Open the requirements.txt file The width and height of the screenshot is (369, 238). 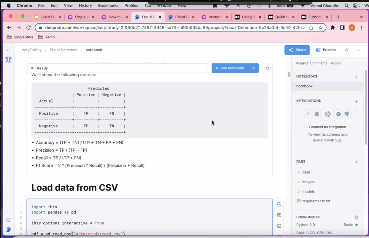click(x=316, y=201)
